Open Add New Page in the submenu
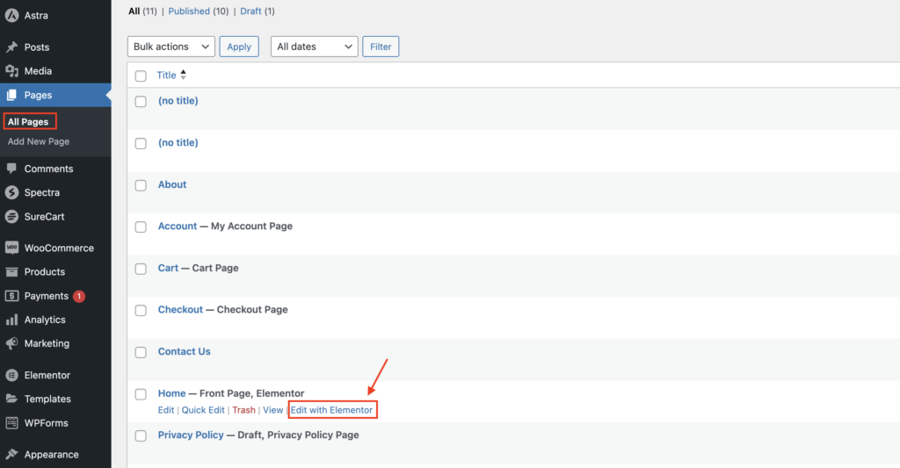The image size is (900, 468). click(x=39, y=141)
